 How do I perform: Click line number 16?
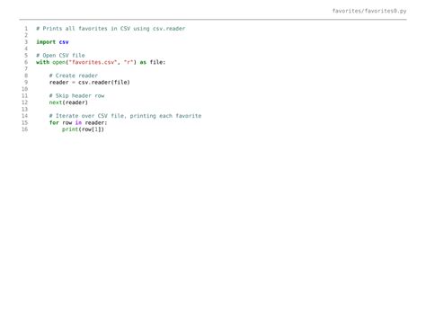pos(24,129)
